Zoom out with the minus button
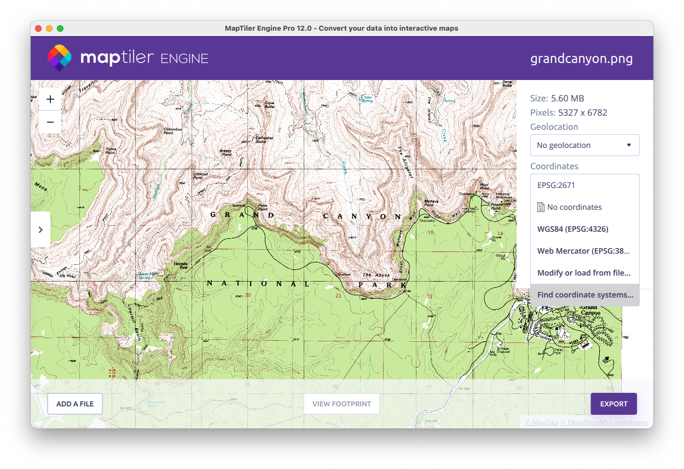The image size is (684, 469). [50, 122]
